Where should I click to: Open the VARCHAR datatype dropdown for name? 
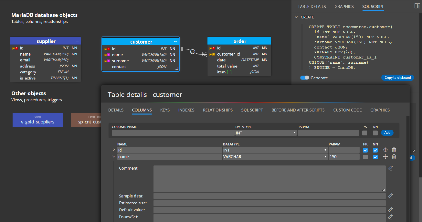(x=275, y=157)
